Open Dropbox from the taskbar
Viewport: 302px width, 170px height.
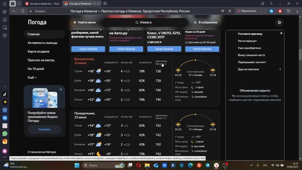pyautogui.click(x=165, y=165)
